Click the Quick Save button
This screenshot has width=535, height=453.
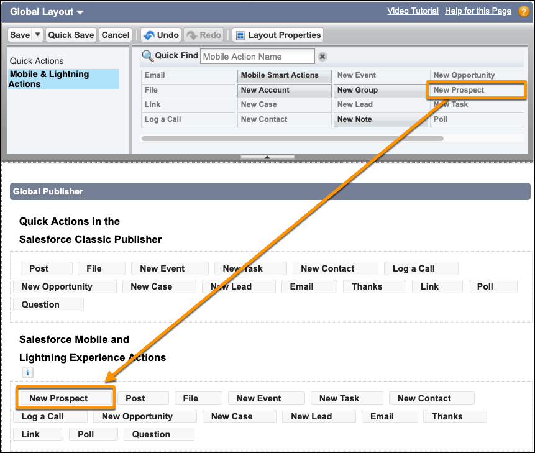click(x=71, y=35)
